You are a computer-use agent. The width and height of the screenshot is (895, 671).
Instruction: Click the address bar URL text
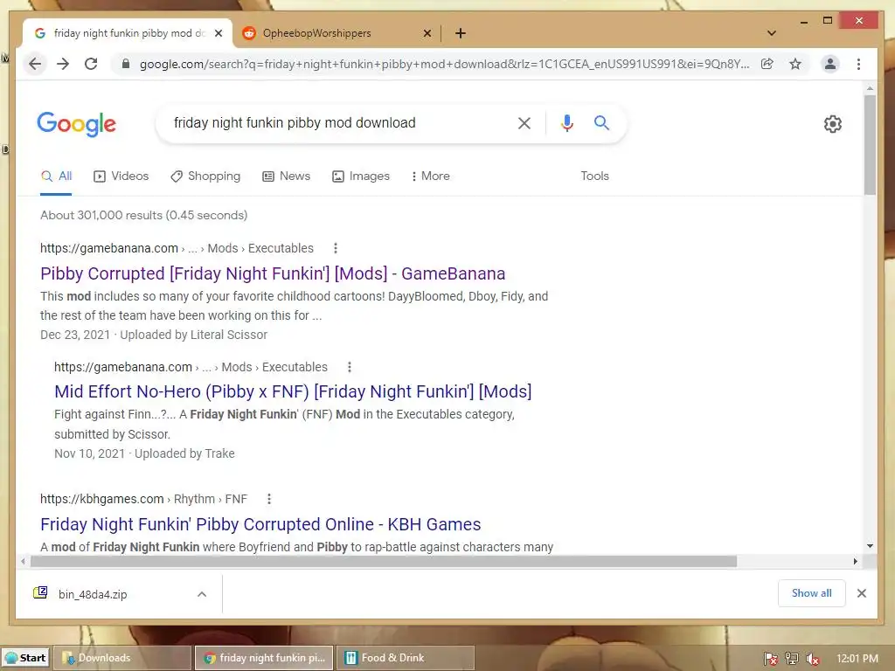pyautogui.click(x=444, y=64)
